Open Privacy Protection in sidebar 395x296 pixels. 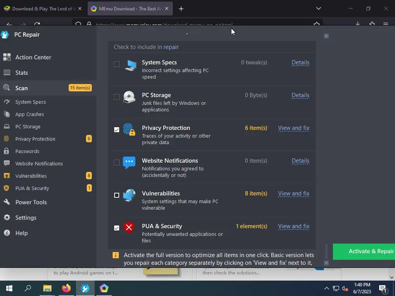tap(35, 139)
